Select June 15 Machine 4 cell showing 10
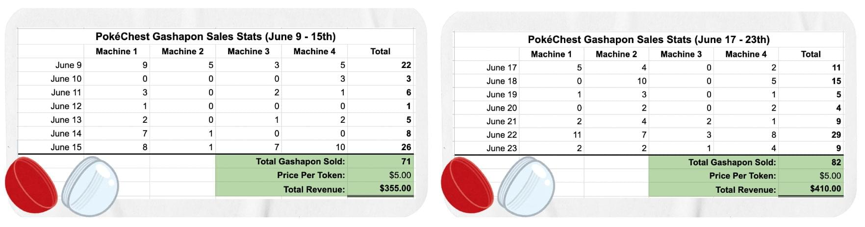 pyautogui.click(x=315, y=147)
